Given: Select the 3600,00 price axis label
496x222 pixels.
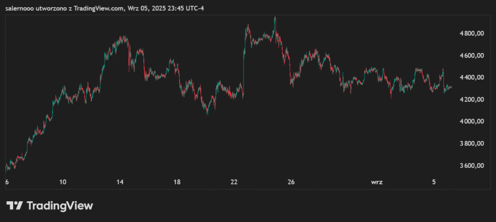Looking at the screenshot, I should 472,166.
